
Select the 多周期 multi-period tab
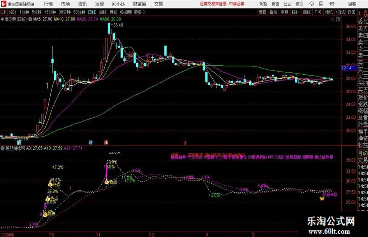(x=126, y=12)
